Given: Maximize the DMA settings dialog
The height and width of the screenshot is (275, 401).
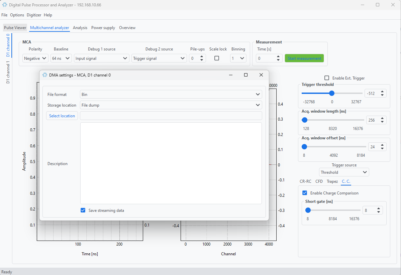Looking at the screenshot, I should (x=246, y=75).
